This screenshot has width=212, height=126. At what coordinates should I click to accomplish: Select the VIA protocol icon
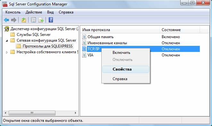(x=84, y=55)
